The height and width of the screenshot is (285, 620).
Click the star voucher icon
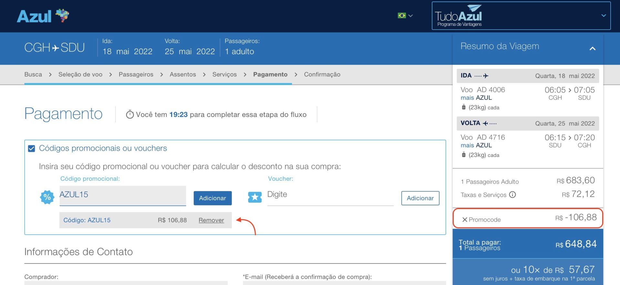tap(255, 197)
